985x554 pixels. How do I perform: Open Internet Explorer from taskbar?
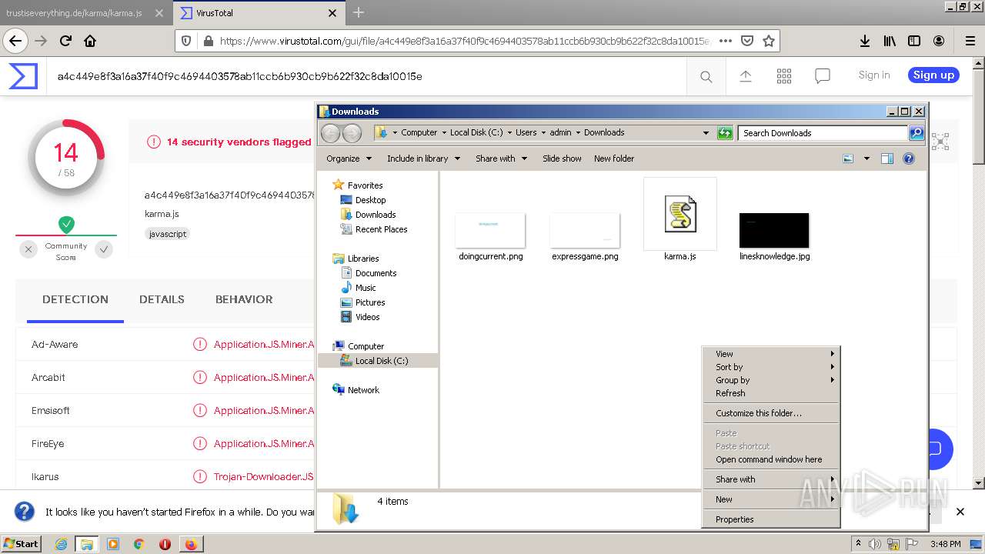[61, 544]
